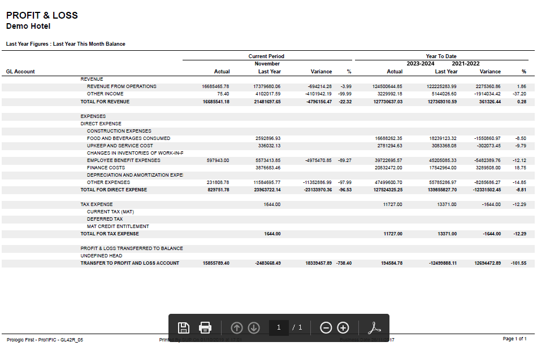Select the 'OTHER EXPENSES' row label

pyautogui.click(x=108, y=182)
